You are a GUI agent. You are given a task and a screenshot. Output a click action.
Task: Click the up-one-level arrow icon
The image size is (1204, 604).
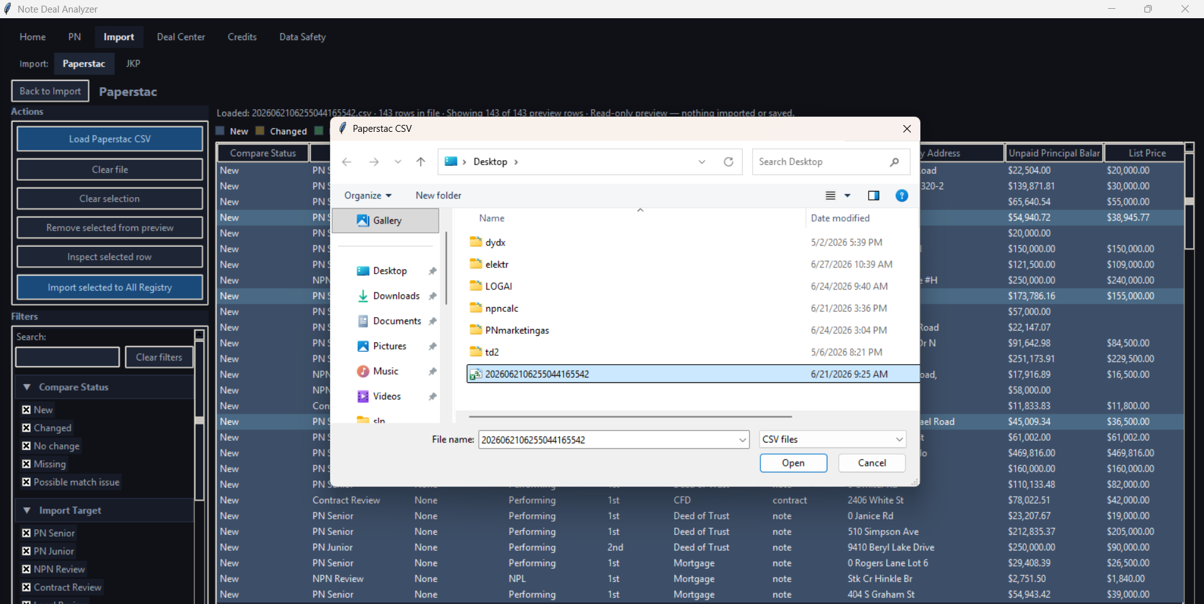tap(421, 162)
